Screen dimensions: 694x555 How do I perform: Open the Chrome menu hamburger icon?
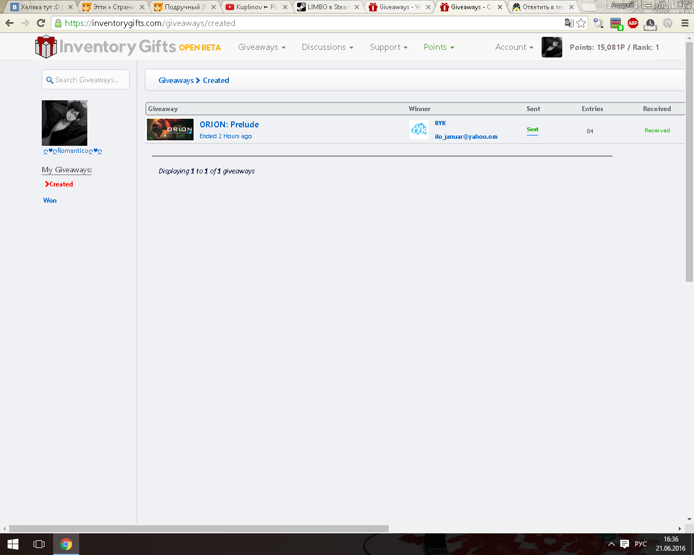[x=685, y=23]
